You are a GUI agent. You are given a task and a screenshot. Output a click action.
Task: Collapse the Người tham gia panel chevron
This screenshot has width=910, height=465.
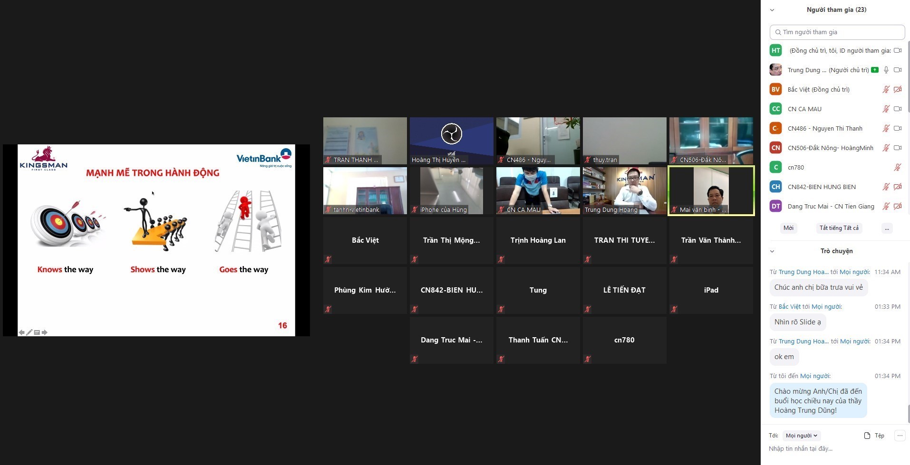pos(772,10)
